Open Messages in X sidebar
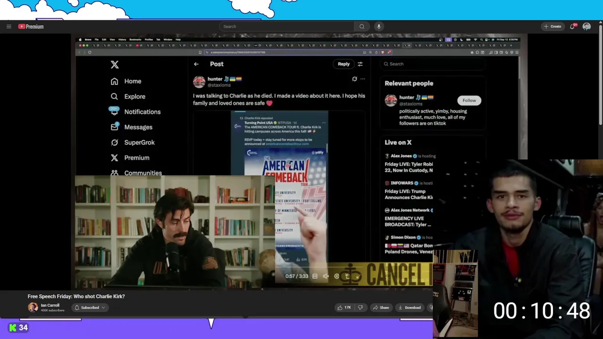Screen dimensions: 603x339 138,127
